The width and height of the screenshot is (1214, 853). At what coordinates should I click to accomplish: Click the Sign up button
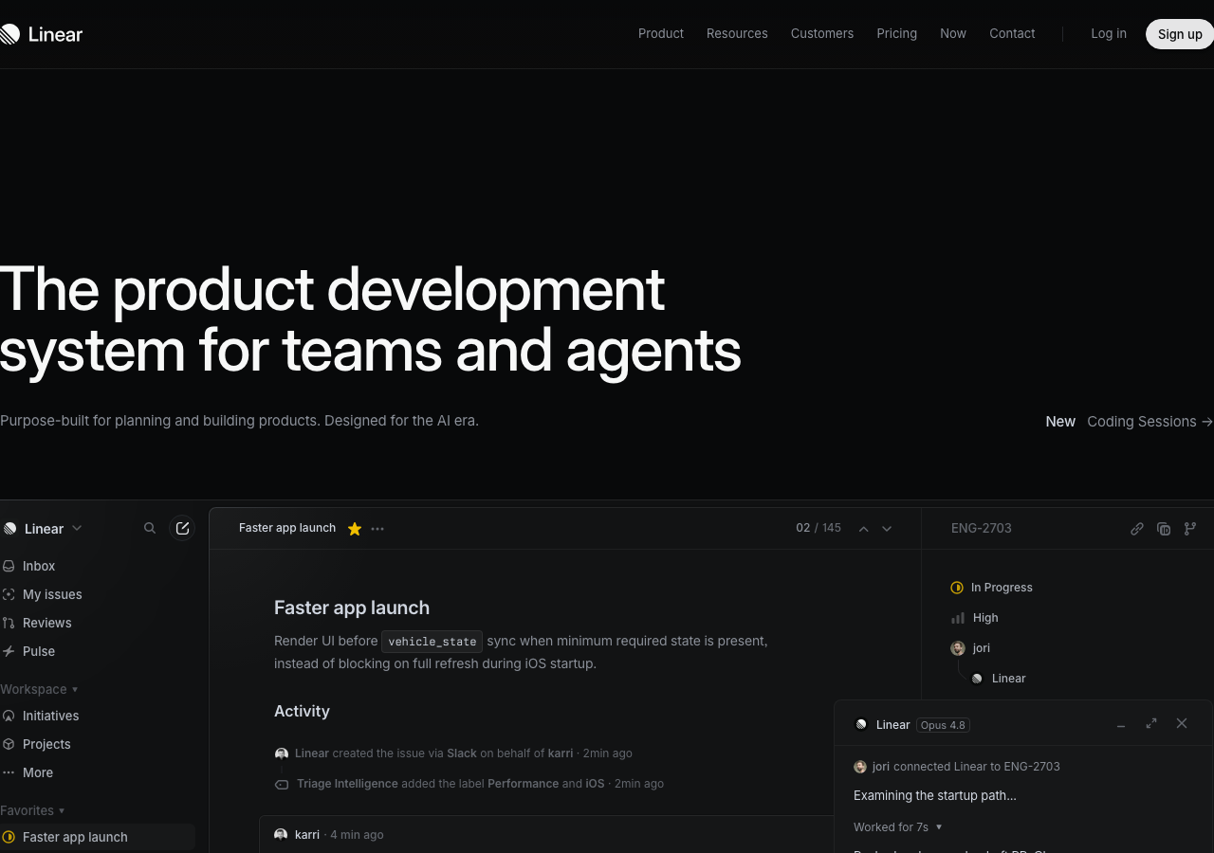click(x=1180, y=34)
